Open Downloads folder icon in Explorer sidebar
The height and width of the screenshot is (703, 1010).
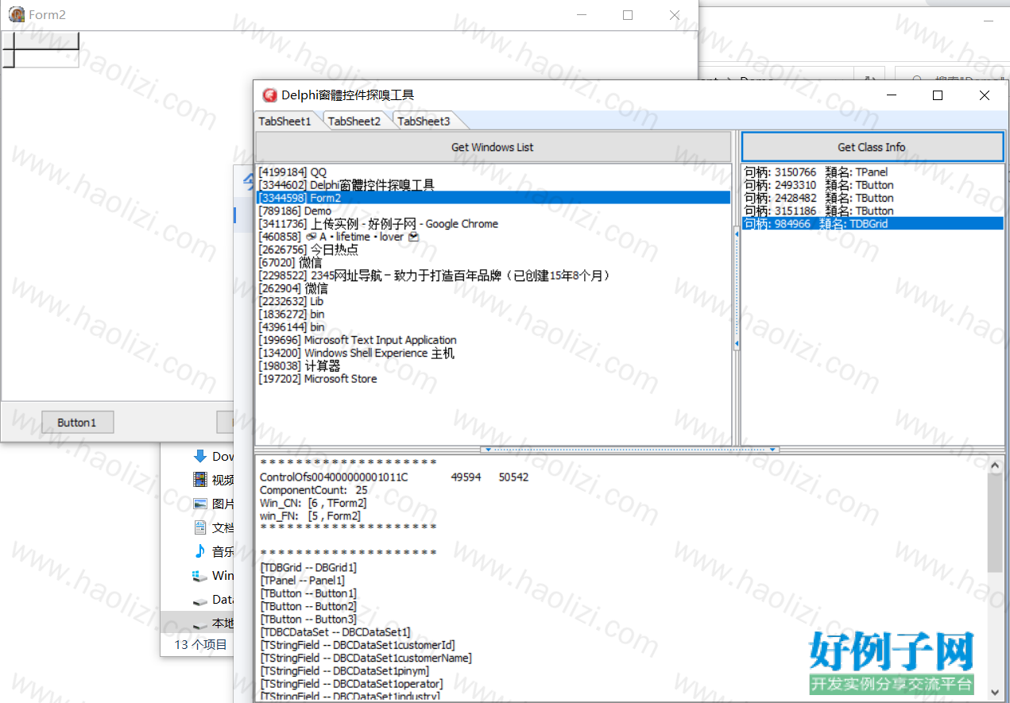[200, 456]
